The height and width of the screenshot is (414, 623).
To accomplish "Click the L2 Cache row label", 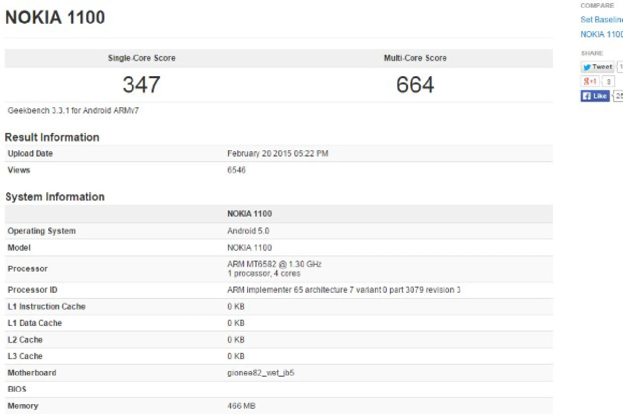I will 25,339.
